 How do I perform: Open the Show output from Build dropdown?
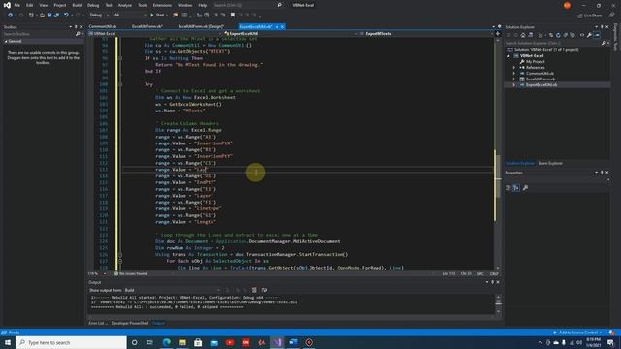pyautogui.click(x=173, y=290)
